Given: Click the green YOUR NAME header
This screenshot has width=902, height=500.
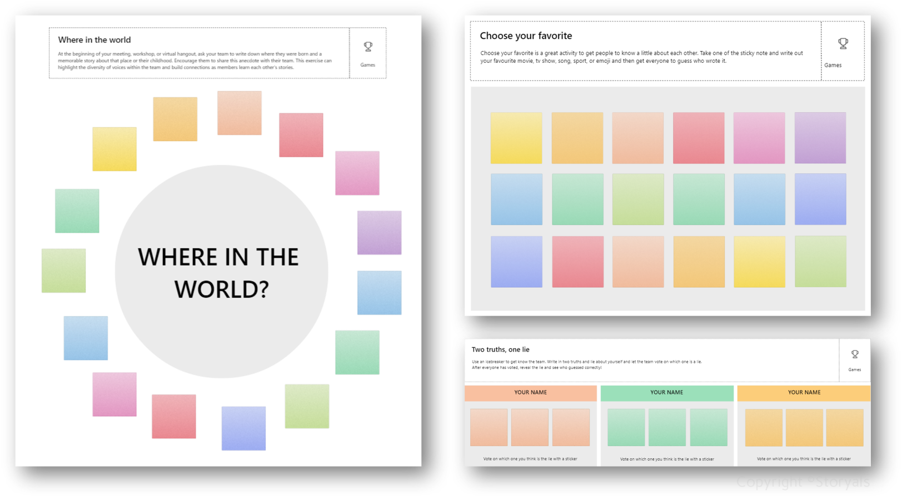Looking at the screenshot, I should pyautogui.click(x=667, y=392).
